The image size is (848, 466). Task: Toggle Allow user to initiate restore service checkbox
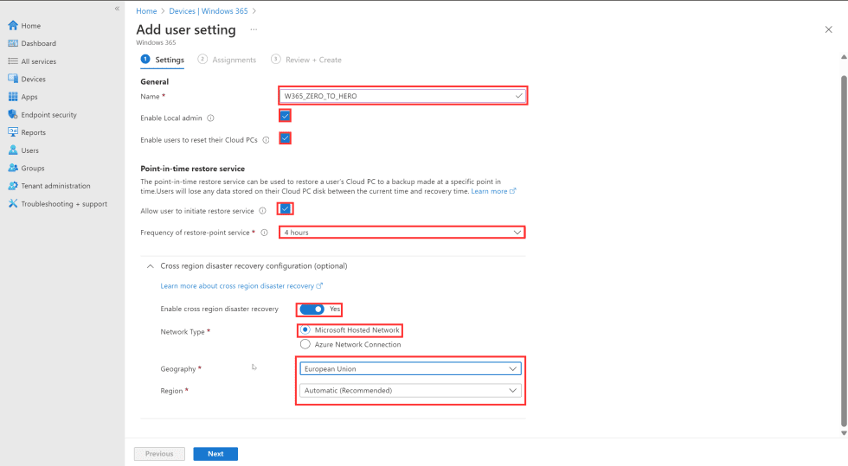pyautogui.click(x=285, y=208)
